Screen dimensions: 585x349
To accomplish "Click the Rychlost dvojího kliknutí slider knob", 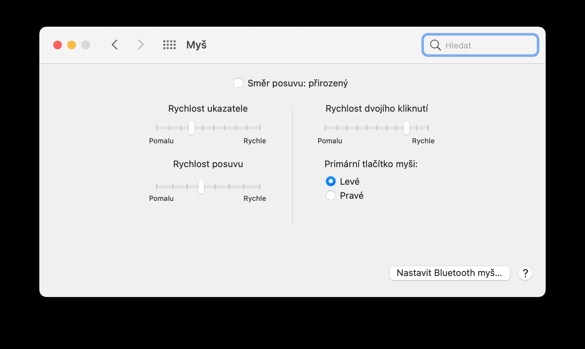I will [407, 128].
